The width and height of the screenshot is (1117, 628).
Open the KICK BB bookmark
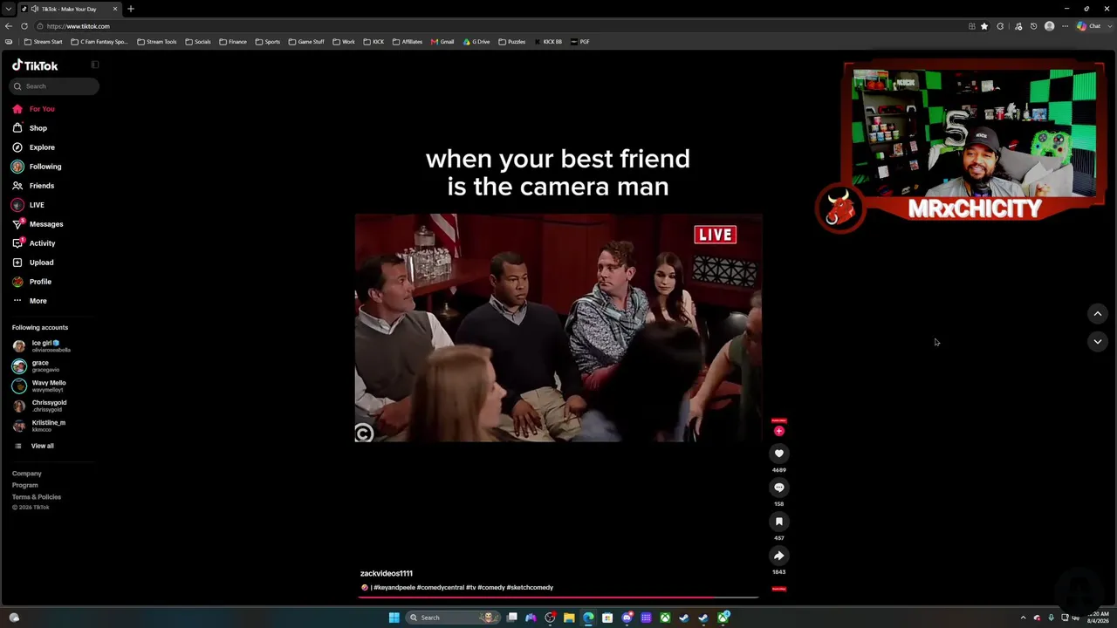[x=547, y=42]
